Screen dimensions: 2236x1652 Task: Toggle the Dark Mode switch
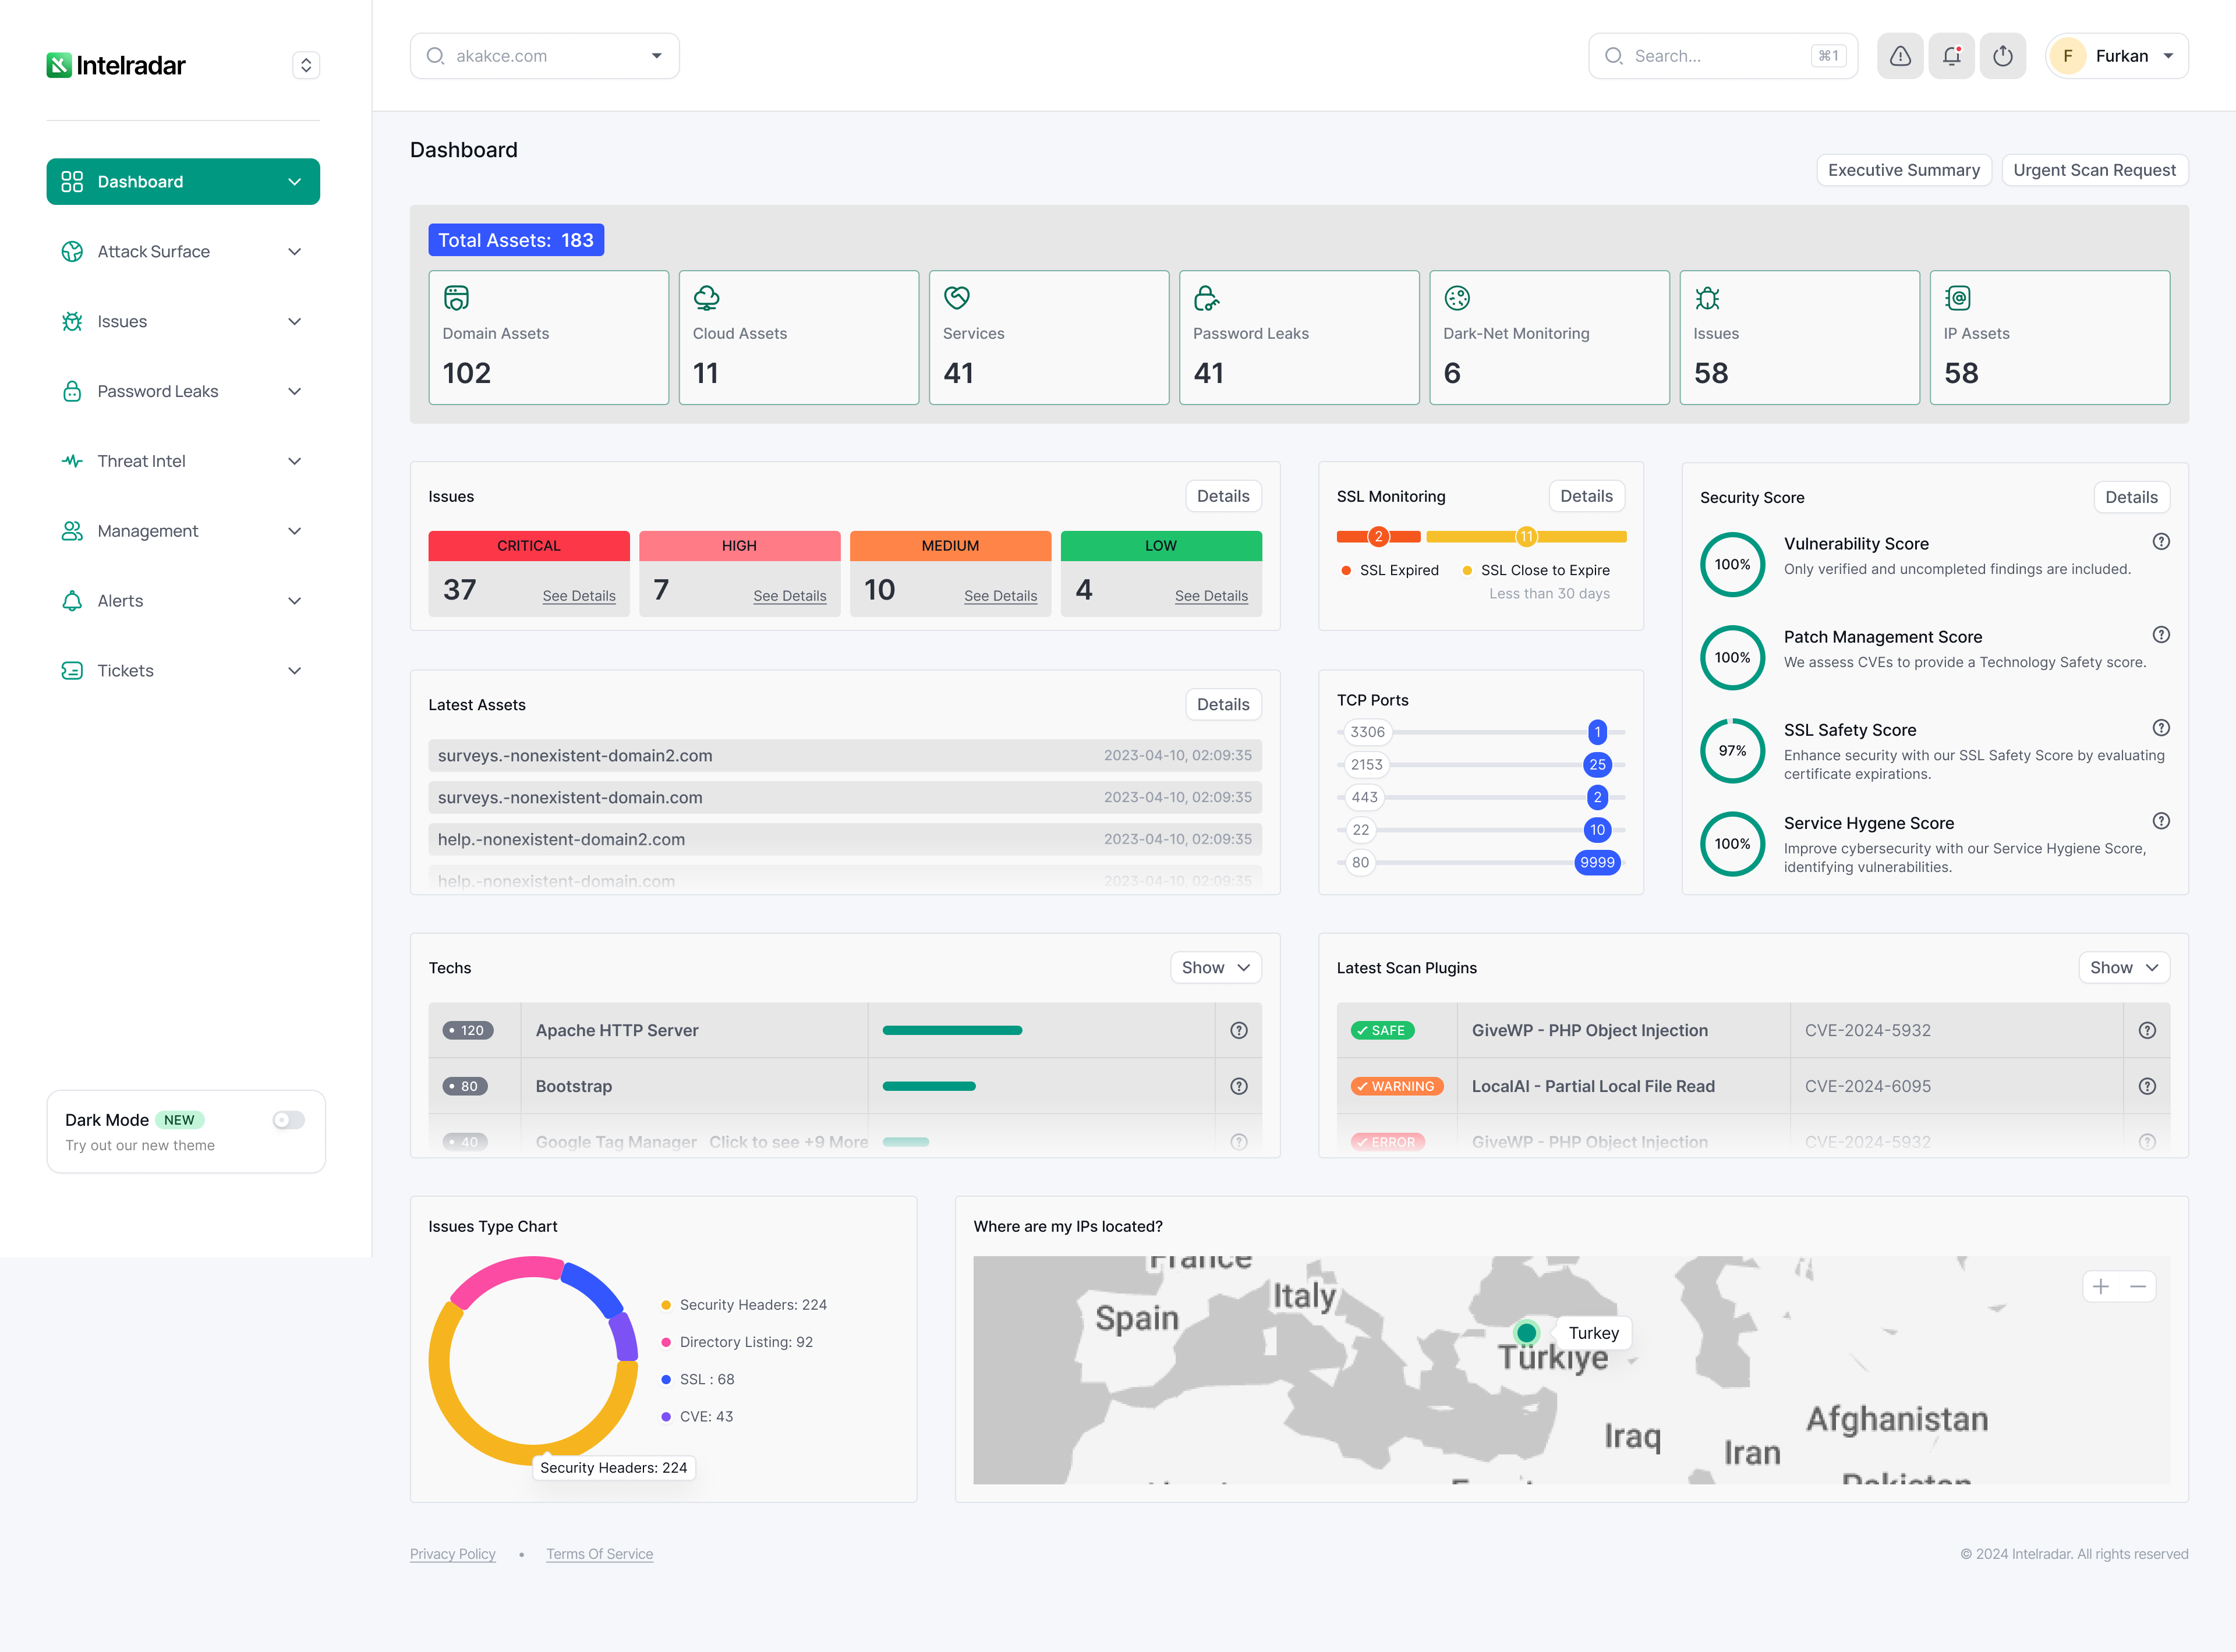288,1120
